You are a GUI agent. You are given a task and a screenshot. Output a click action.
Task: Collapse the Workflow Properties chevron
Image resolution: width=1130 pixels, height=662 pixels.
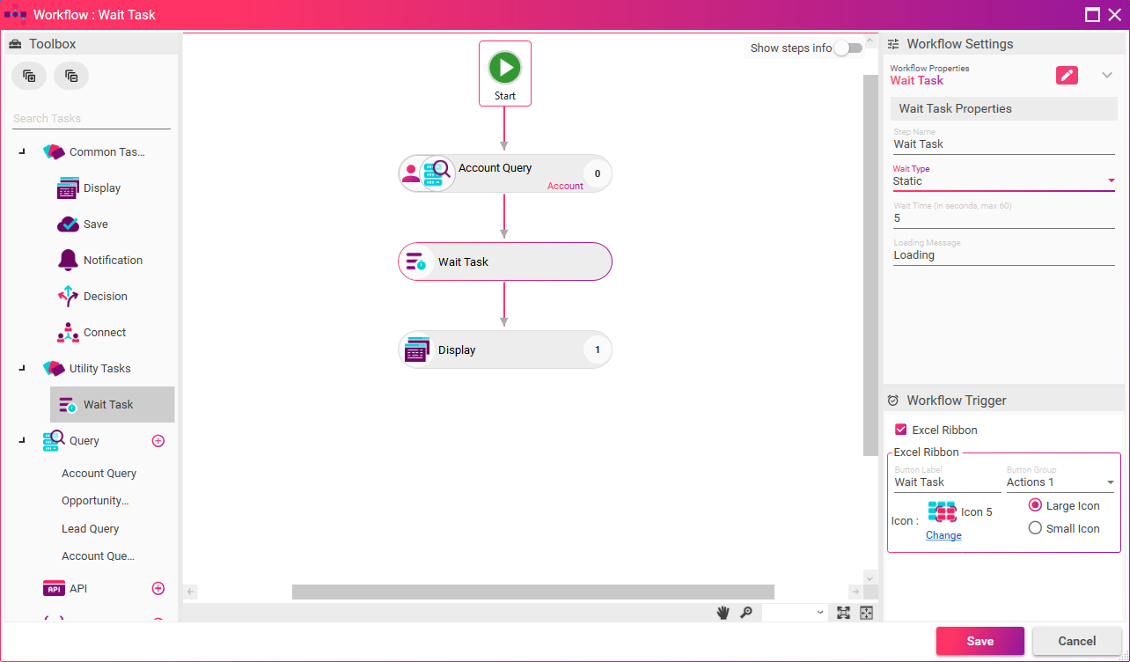click(x=1107, y=75)
